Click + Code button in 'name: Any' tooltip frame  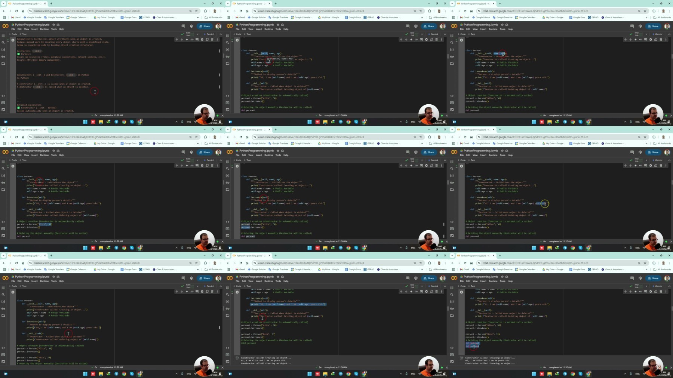(x=238, y=34)
